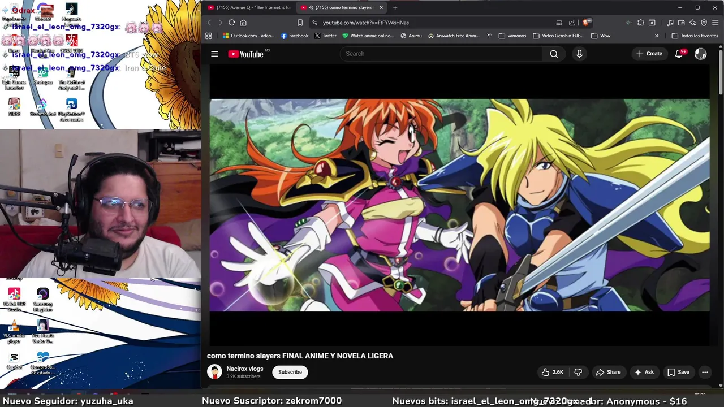Open YouTube notifications bell
The image size is (724, 407).
(679, 54)
